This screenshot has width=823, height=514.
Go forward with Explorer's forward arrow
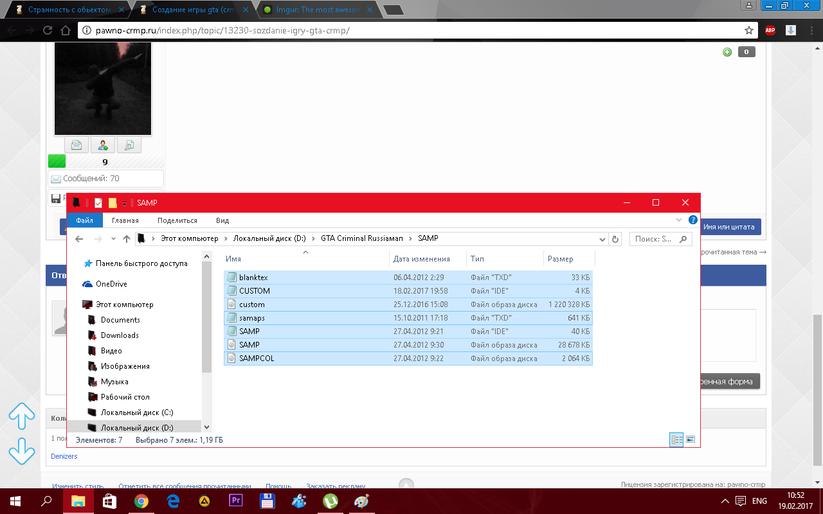[98, 239]
